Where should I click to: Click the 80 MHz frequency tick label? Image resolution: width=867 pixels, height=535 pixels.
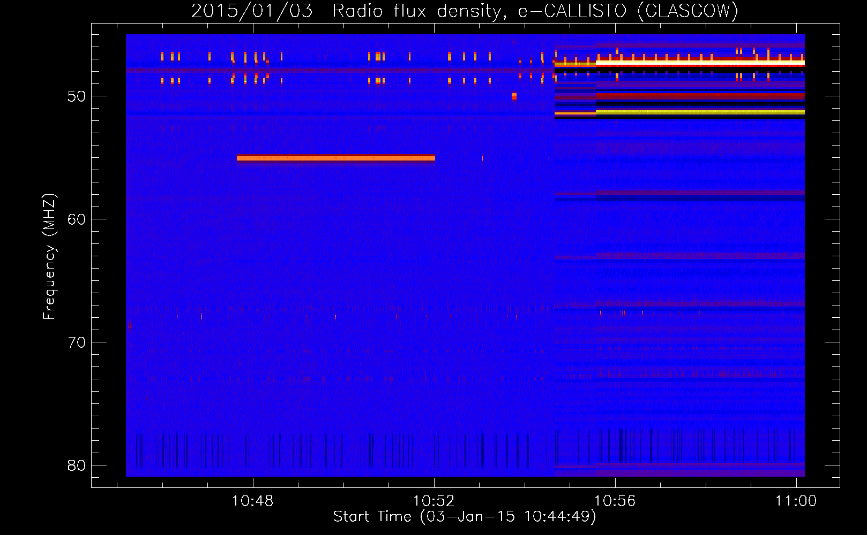[77, 465]
